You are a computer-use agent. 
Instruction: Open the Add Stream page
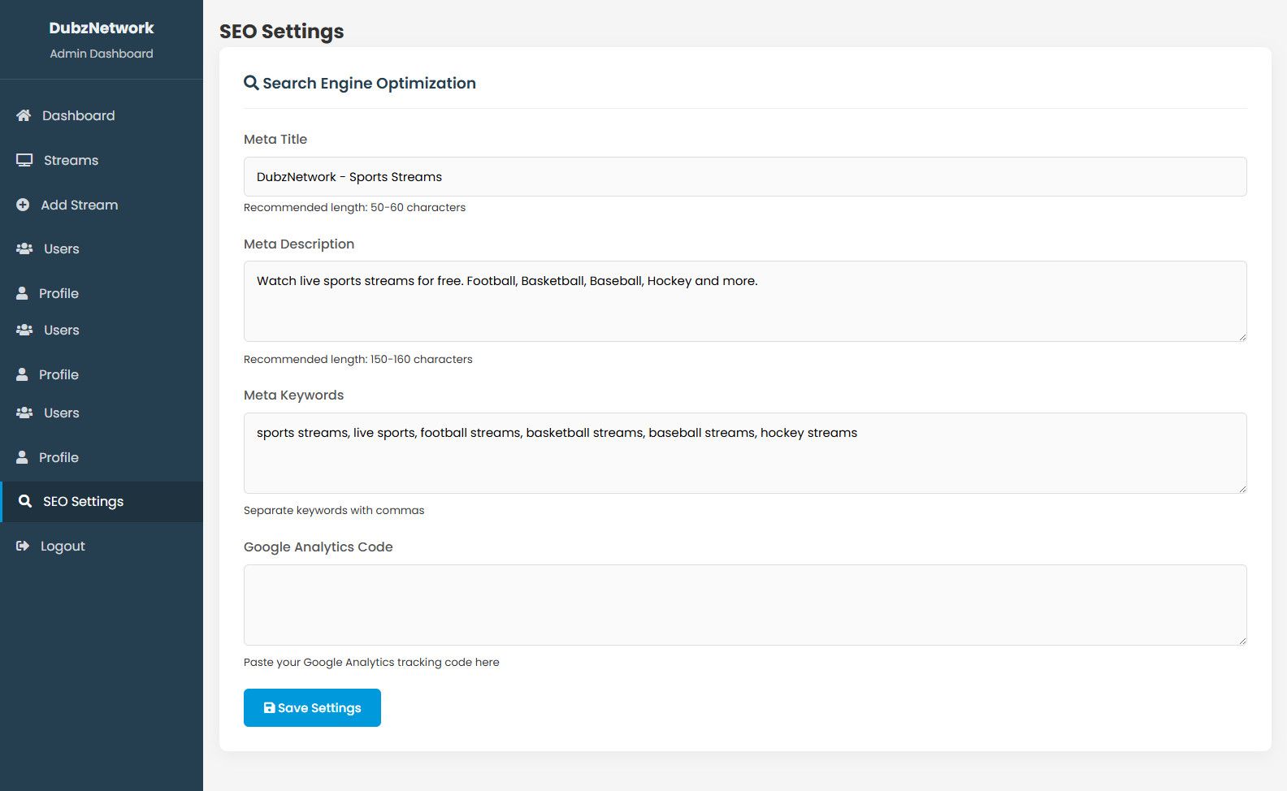click(79, 205)
